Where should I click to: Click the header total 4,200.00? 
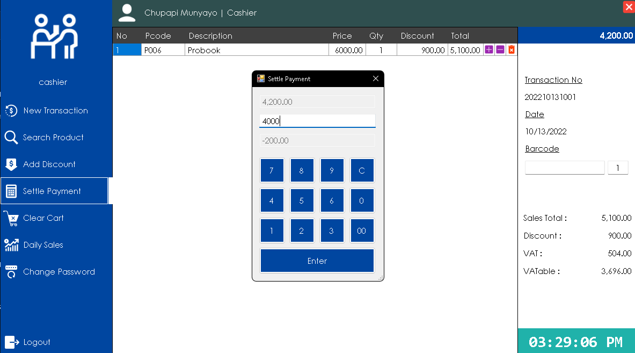(616, 35)
